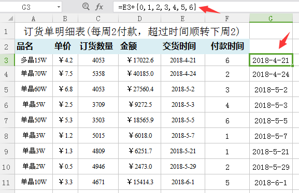Click the select-all corner triangle
This screenshot has height=193, width=299.
pyautogui.click(x=11, y=19)
